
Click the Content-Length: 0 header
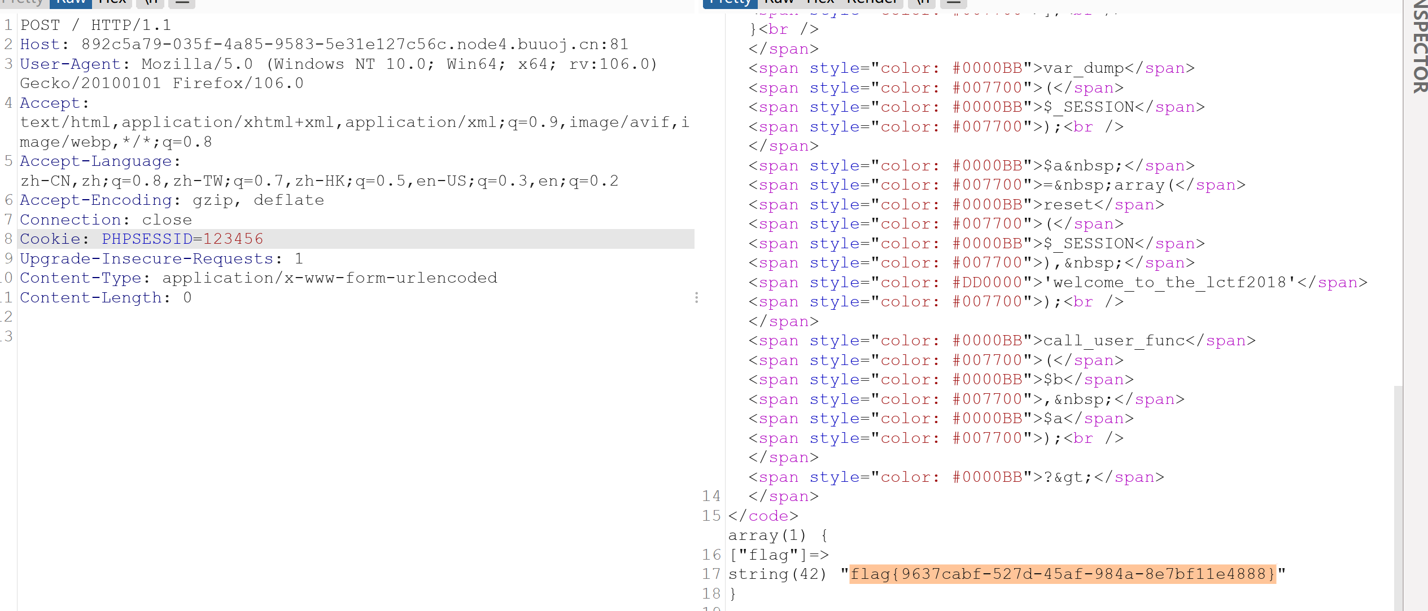(x=106, y=298)
